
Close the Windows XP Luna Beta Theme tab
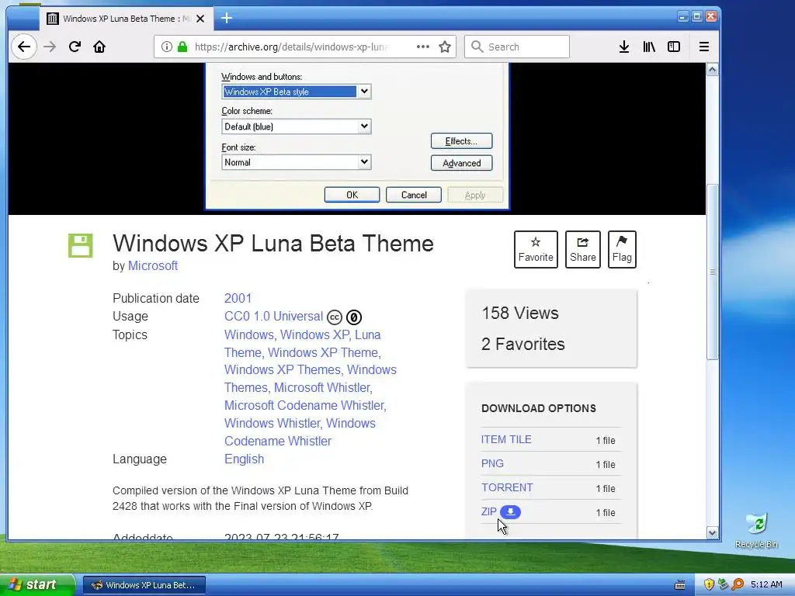[200, 19]
